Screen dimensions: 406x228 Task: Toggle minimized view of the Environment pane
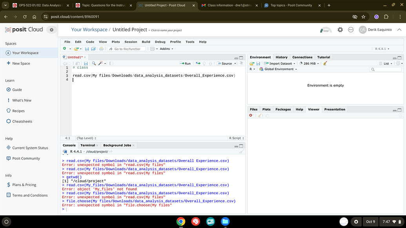pyautogui.click(x=395, y=57)
